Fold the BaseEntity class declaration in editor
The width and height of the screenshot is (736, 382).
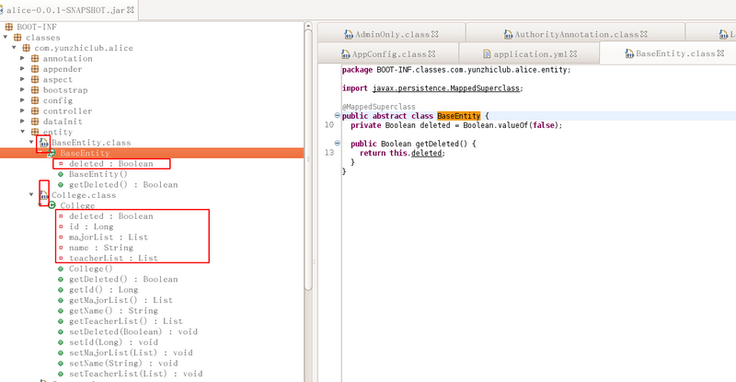tap(337, 115)
